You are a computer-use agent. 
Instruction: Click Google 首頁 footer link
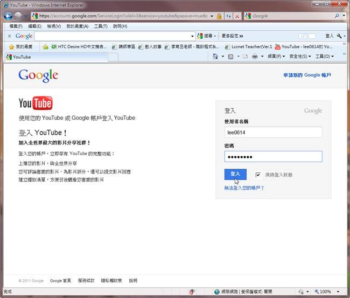tap(60, 281)
